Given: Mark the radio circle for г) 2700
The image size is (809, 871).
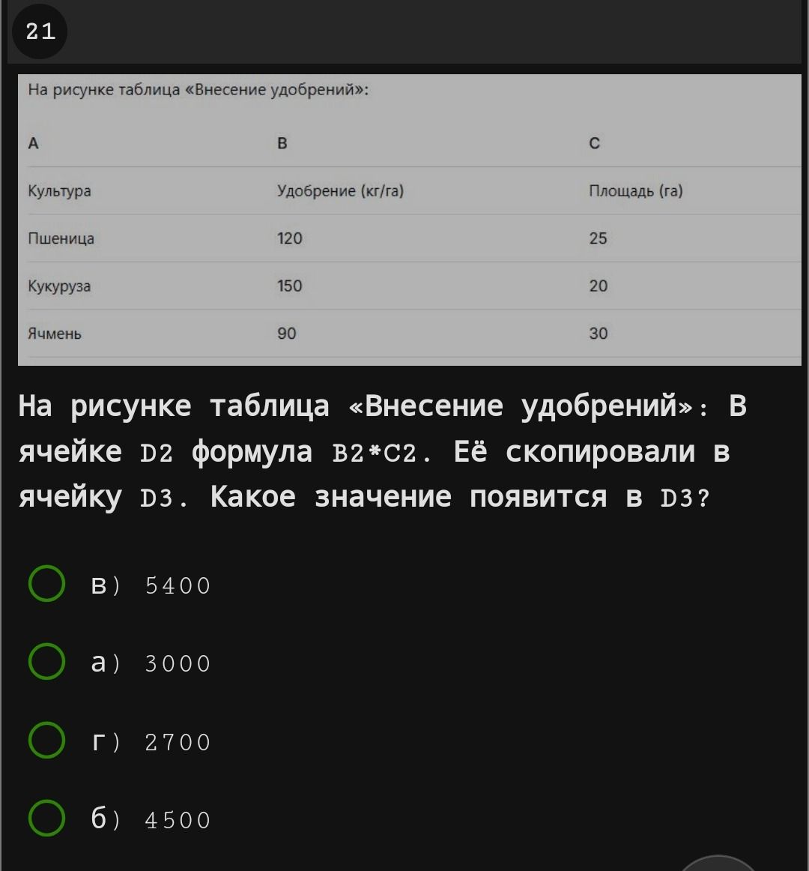Looking at the screenshot, I should (x=46, y=740).
